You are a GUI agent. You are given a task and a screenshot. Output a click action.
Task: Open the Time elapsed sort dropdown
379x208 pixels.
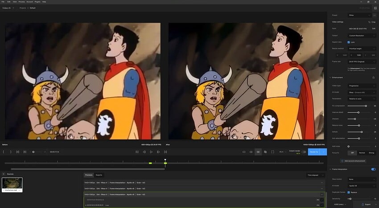pos(315,175)
